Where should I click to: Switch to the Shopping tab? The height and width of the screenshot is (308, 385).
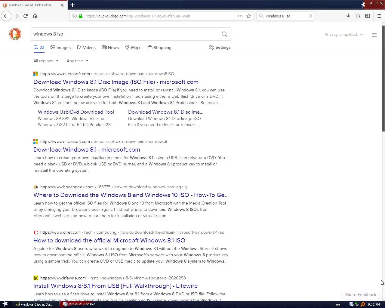pyautogui.click(x=160, y=48)
